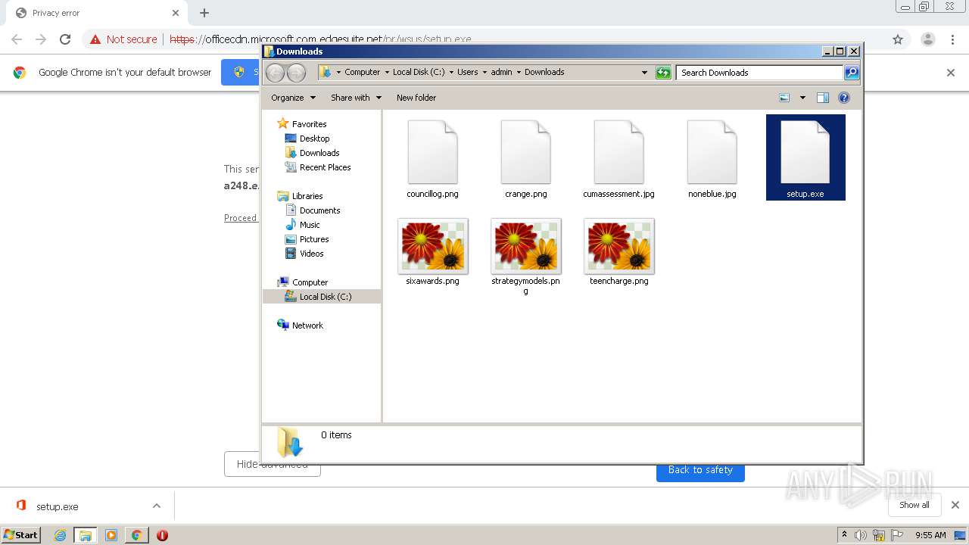Show hidden system tray icons

[844, 535]
